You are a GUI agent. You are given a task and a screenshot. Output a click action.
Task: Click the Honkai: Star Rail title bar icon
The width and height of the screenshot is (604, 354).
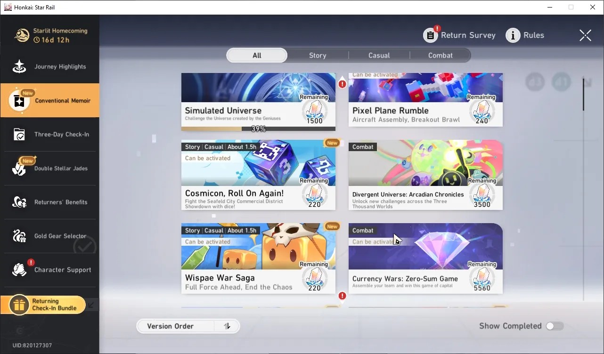(x=8, y=8)
